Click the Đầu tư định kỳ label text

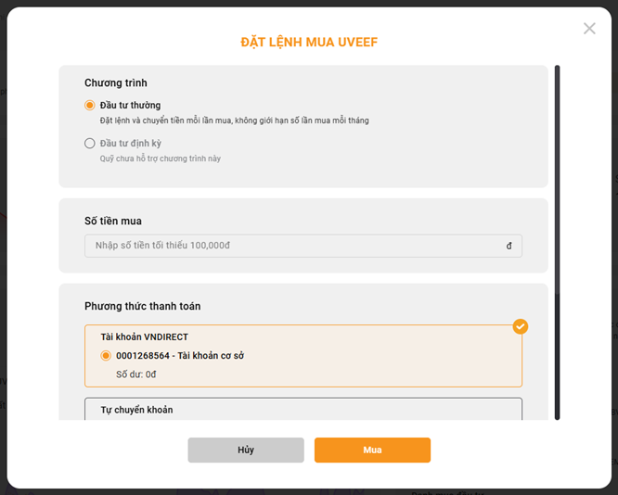tap(131, 143)
